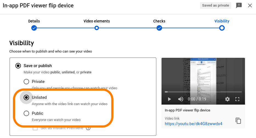Choose the Unlisted visibility option
This screenshot has height=138, width=256.
tap(26, 97)
